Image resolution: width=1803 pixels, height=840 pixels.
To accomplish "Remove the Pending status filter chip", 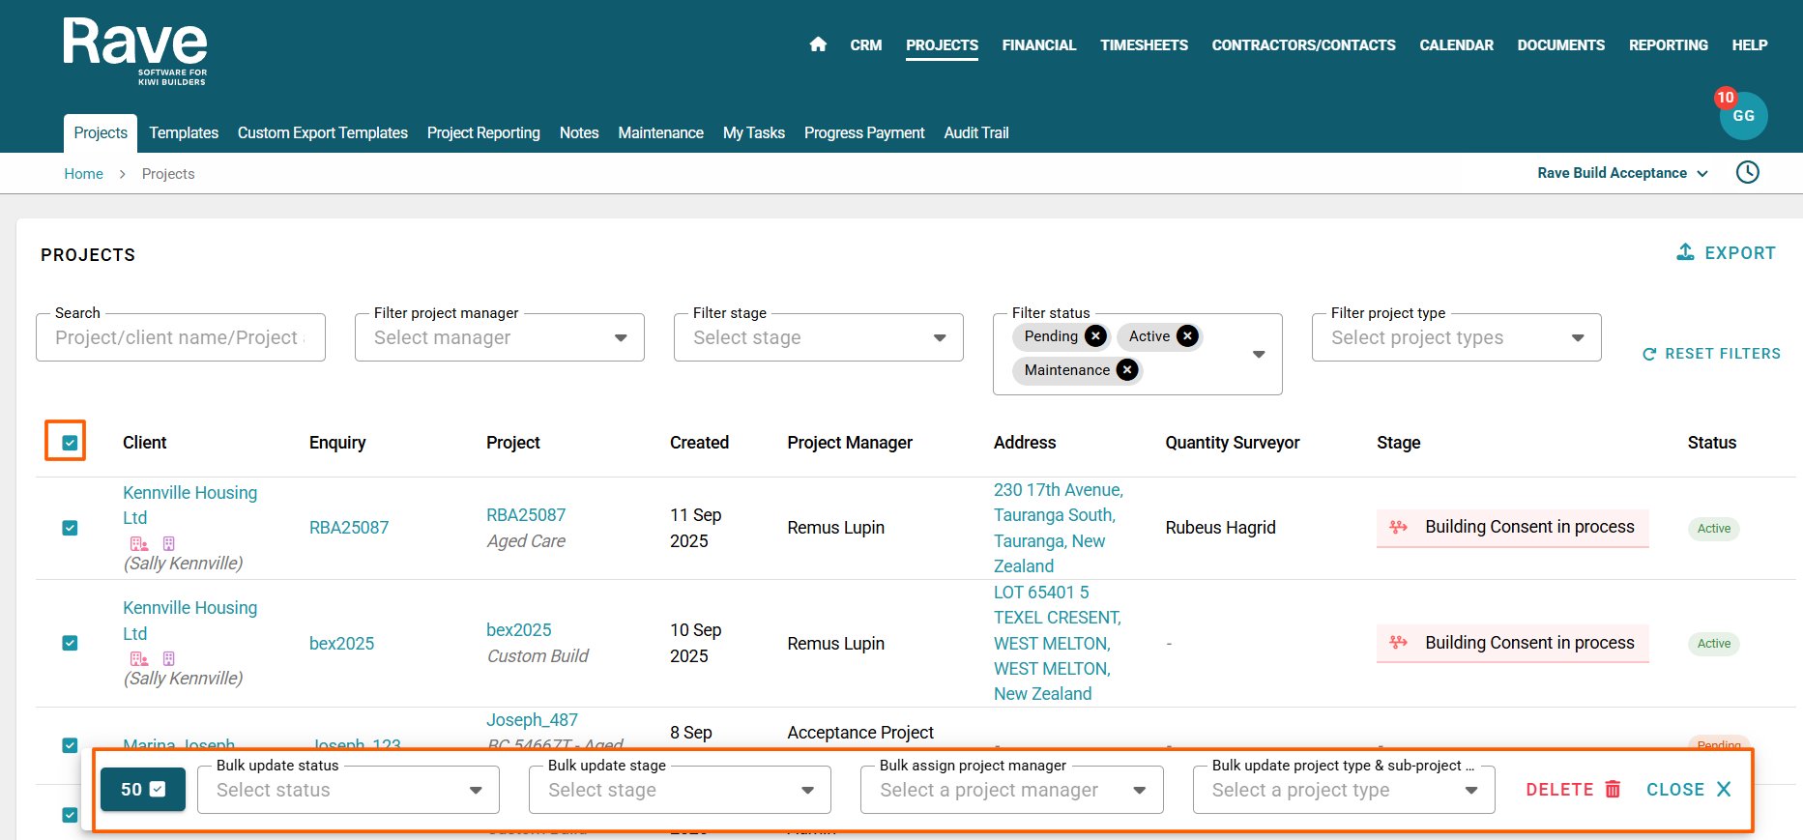I will (x=1095, y=336).
